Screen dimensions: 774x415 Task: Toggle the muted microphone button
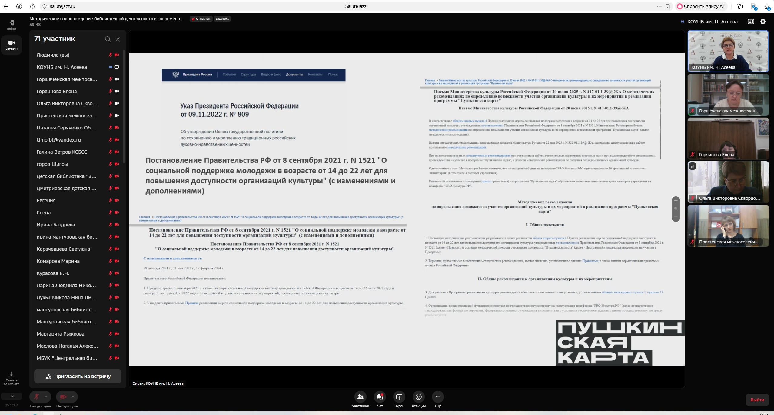pyautogui.click(x=37, y=397)
